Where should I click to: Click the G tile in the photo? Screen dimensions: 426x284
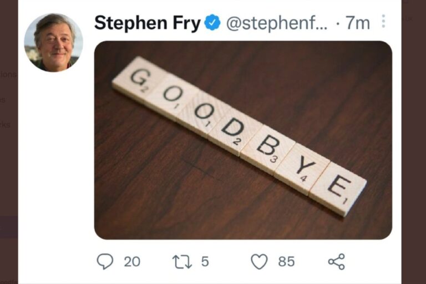(139, 79)
